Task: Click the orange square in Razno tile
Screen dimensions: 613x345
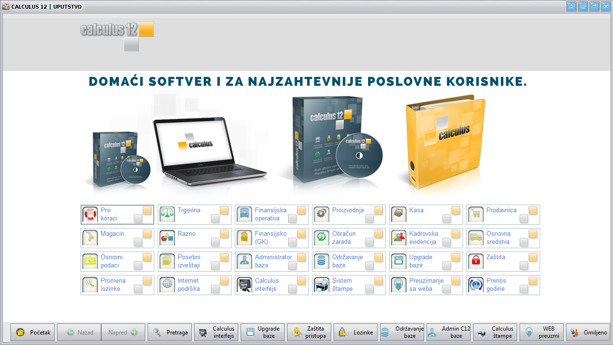Action: (x=224, y=234)
